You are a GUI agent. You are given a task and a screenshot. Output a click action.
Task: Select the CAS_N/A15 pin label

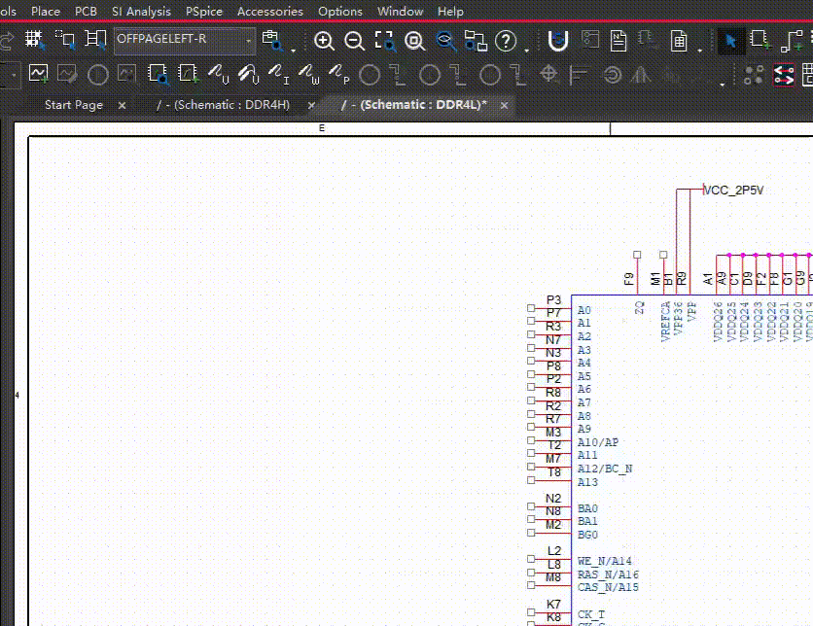click(x=608, y=587)
